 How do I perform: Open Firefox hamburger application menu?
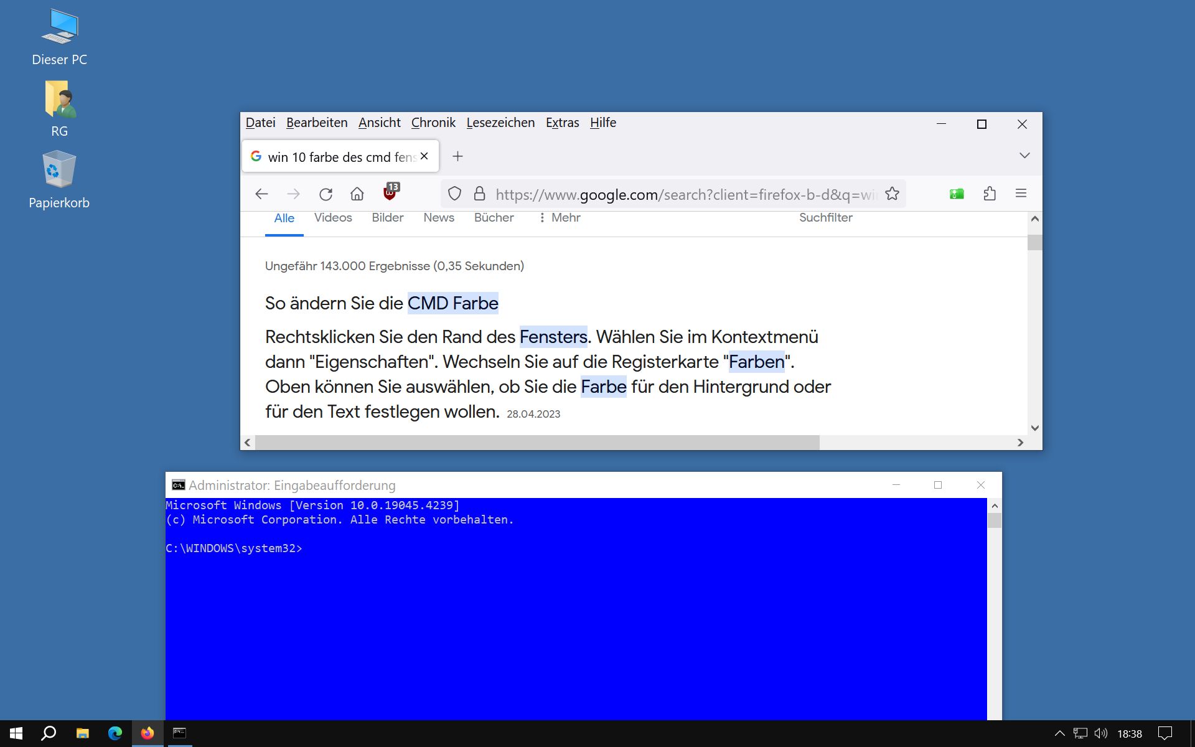pyautogui.click(x=1021, y=194)
